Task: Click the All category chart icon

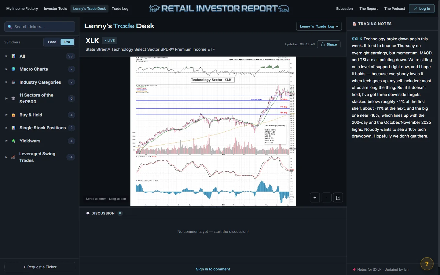Action: pos(13,56)
